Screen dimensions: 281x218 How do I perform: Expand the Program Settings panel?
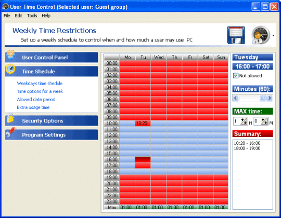(x=52, y=135)
